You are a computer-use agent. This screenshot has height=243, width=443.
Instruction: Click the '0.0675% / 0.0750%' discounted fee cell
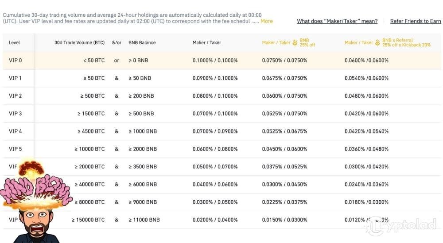click(284, 78)
